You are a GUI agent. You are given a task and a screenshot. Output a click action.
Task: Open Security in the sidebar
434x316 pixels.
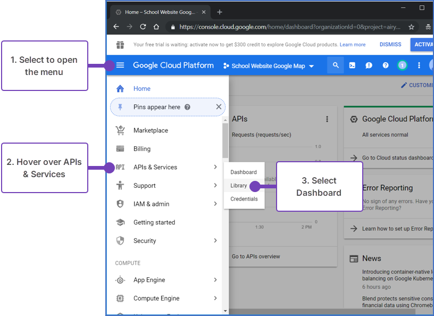tap(144, 240)
